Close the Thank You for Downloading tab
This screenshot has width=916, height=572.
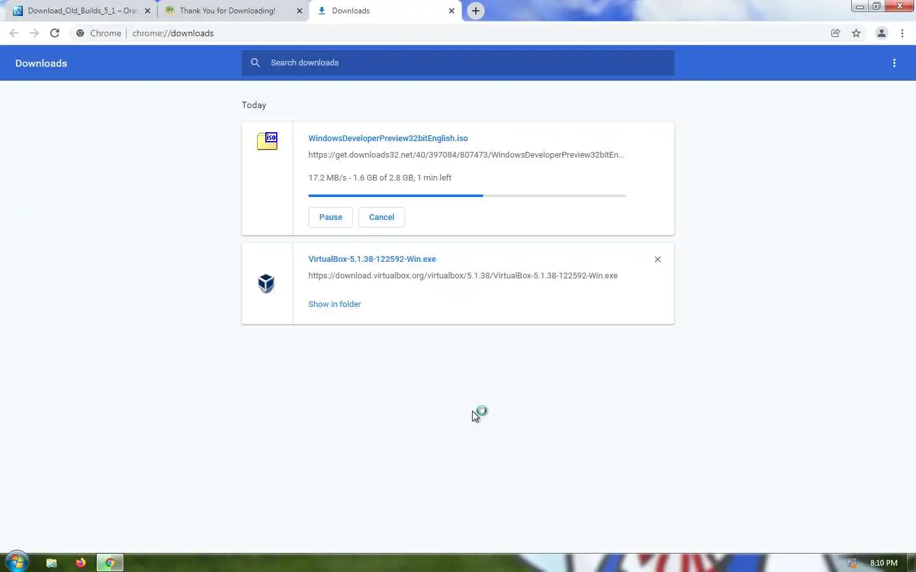pos(300,11)
